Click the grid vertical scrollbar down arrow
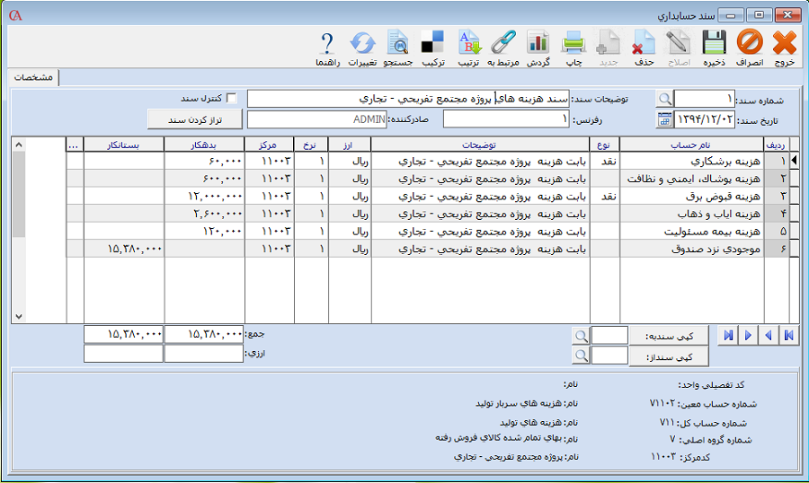809x483 pixels. click(20, 316)
